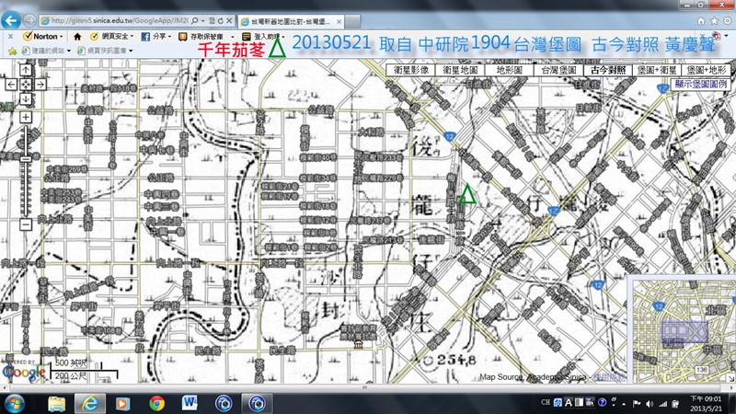Click the green triangle marker on map
This screenshot has height=414, width=736.
(x=467, y=194)
